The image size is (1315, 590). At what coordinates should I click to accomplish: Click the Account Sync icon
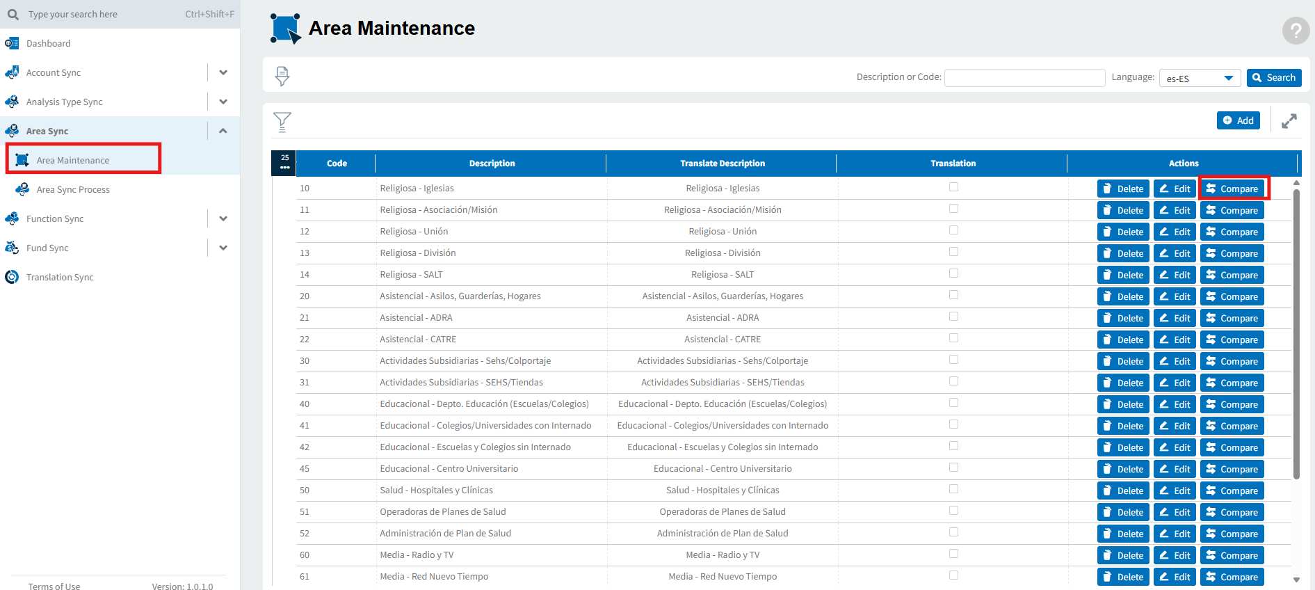12,72
